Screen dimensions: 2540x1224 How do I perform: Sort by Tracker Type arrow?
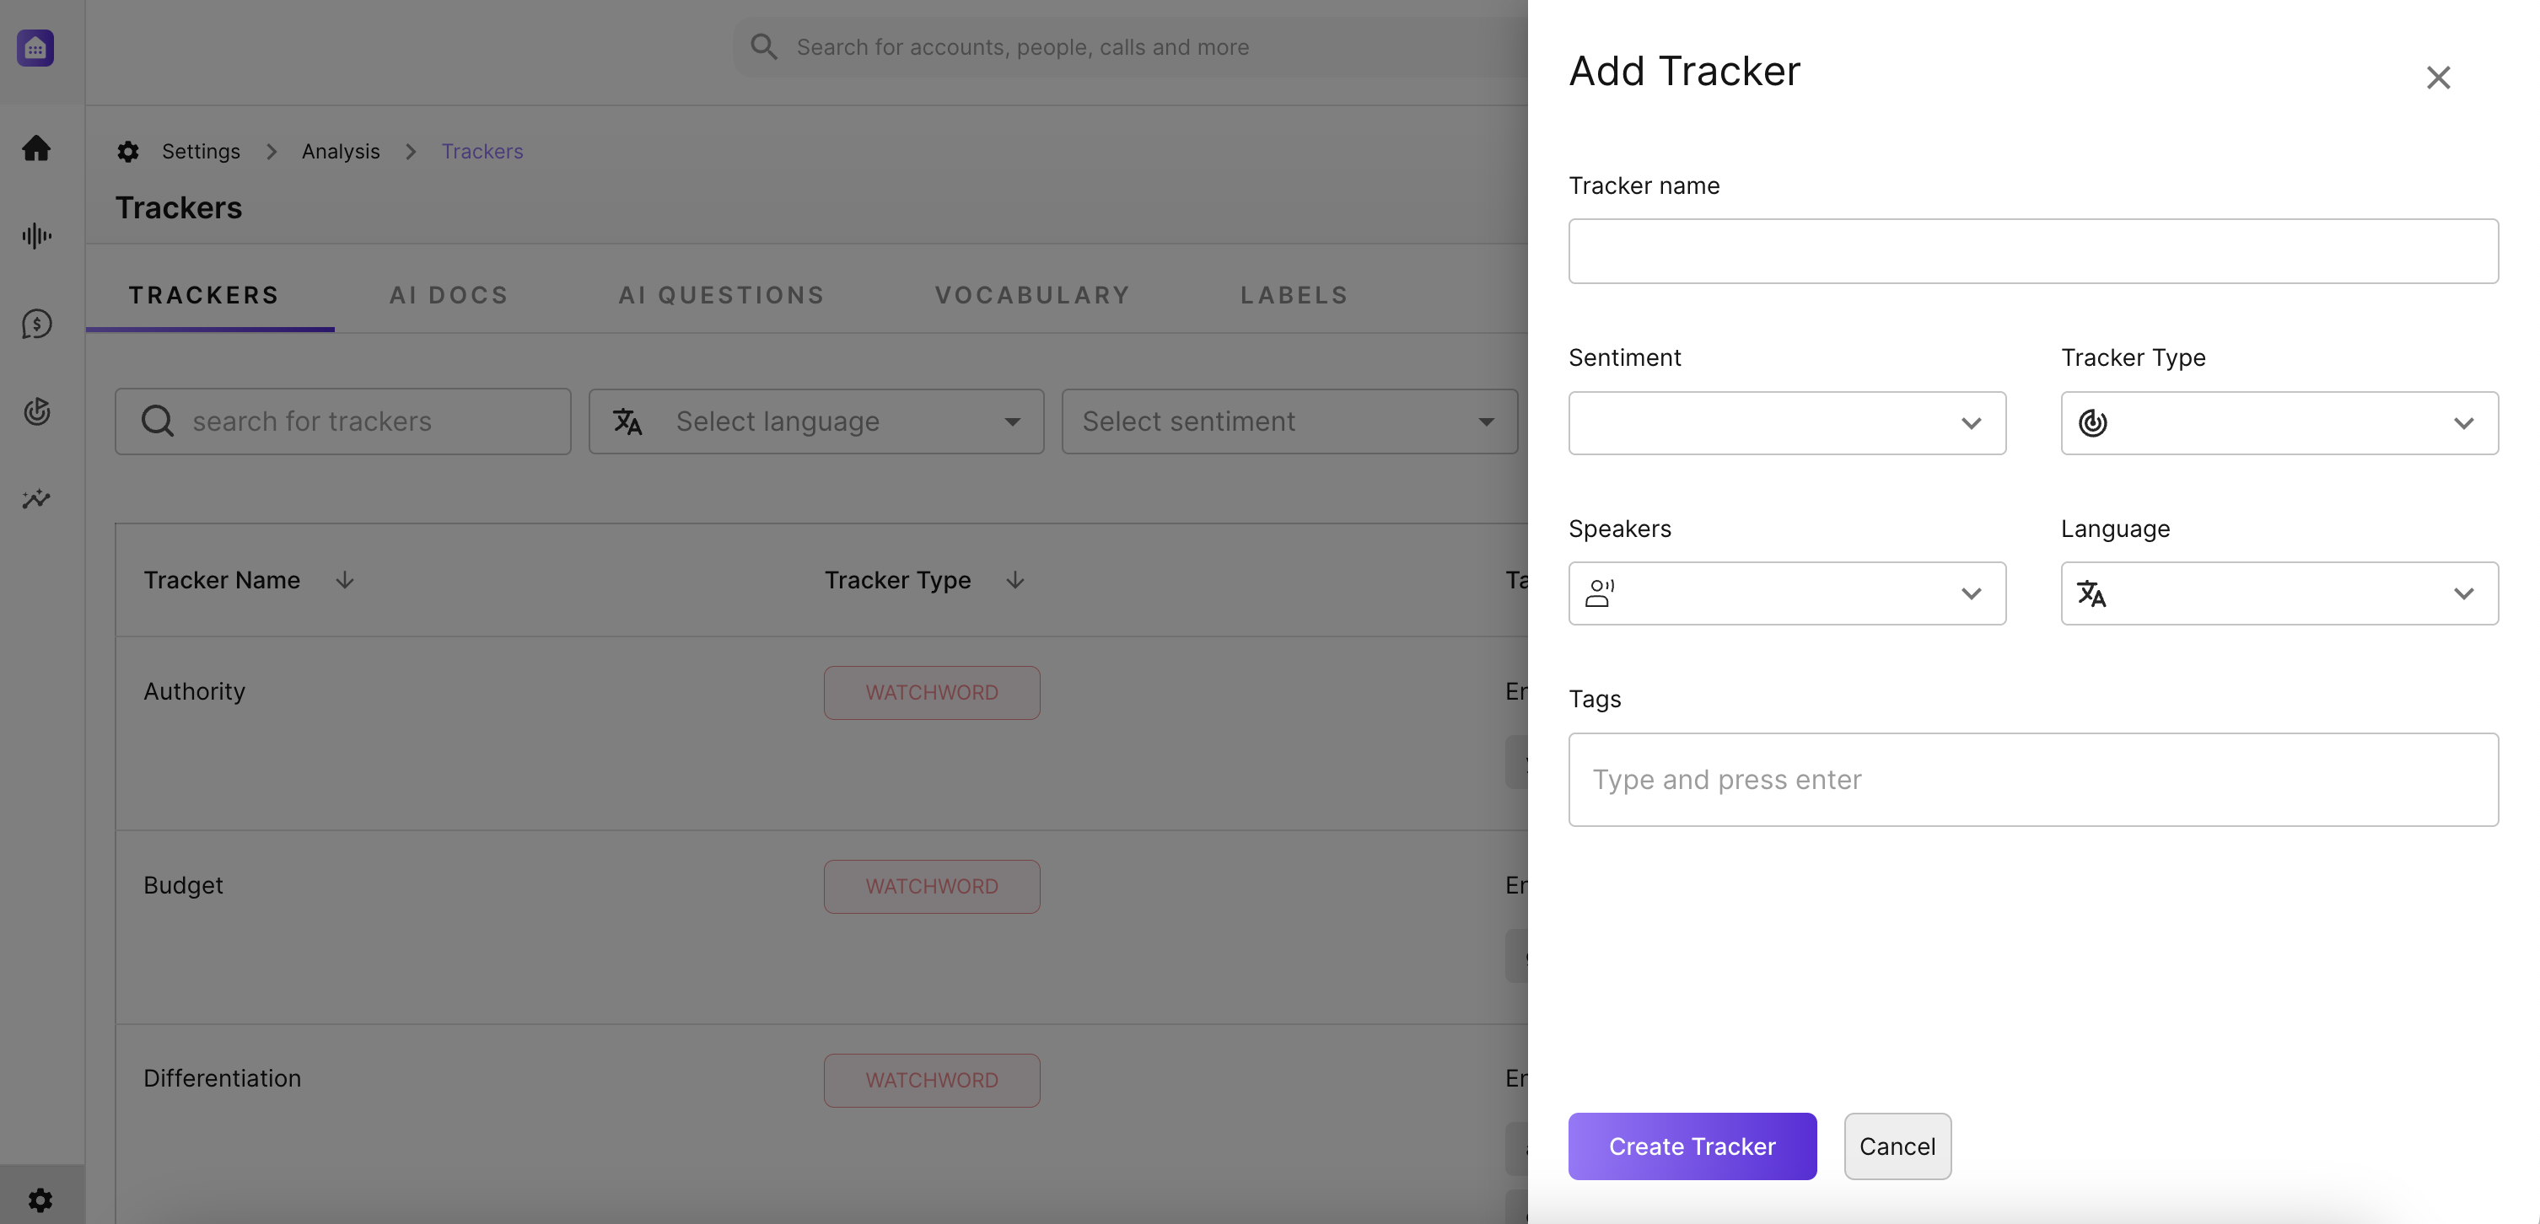tap(1014, 581)
